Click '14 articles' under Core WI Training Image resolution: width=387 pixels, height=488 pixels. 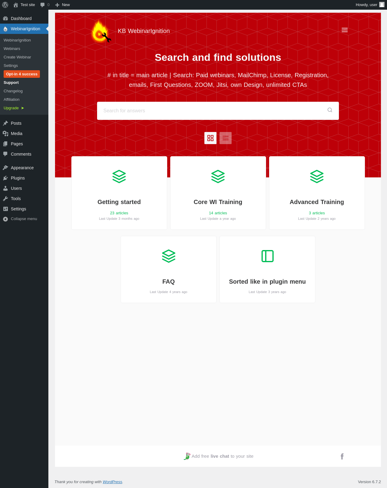click(x=218, y=213)
